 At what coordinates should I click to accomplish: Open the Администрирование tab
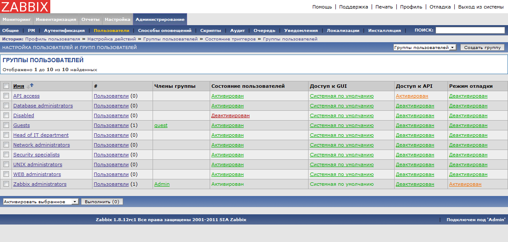point(160,20)
